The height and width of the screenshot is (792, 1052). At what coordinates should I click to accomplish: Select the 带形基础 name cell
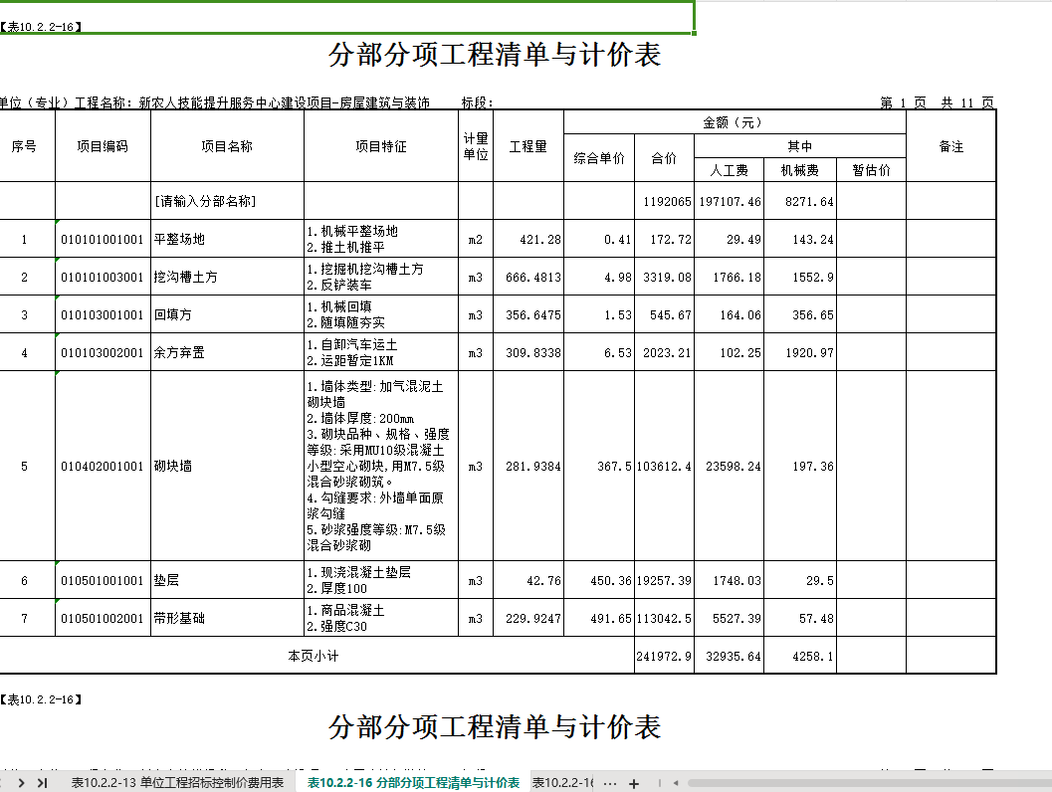coord(228,618)
